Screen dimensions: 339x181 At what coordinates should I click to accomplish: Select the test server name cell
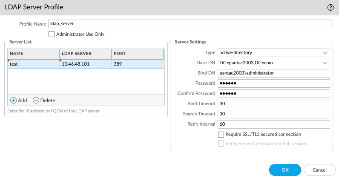(33, 64)
